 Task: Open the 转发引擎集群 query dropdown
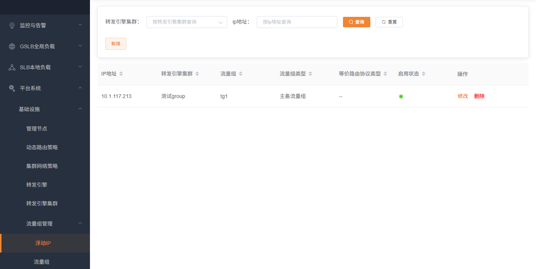tap(187, 22)
